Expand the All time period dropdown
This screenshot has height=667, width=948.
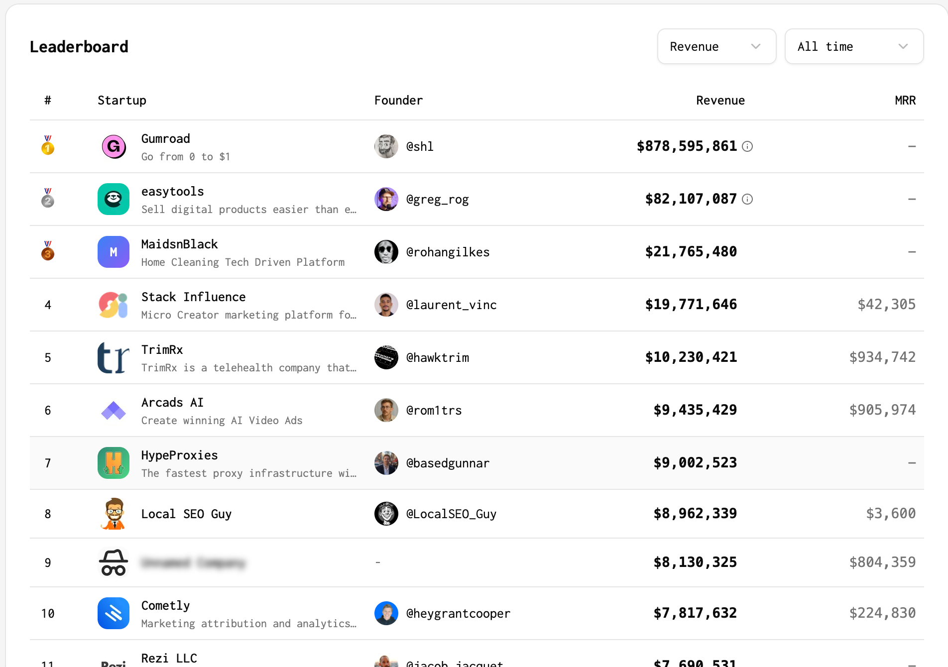pyautogui.click(x=854, y=46)
